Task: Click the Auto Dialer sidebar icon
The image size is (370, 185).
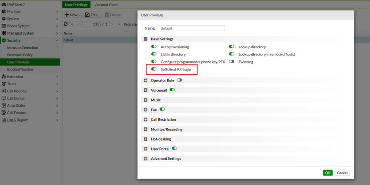Action: 4,106
